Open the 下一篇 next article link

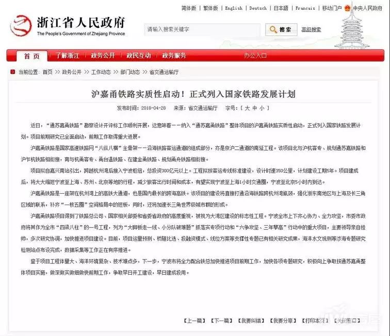point(222,321)
